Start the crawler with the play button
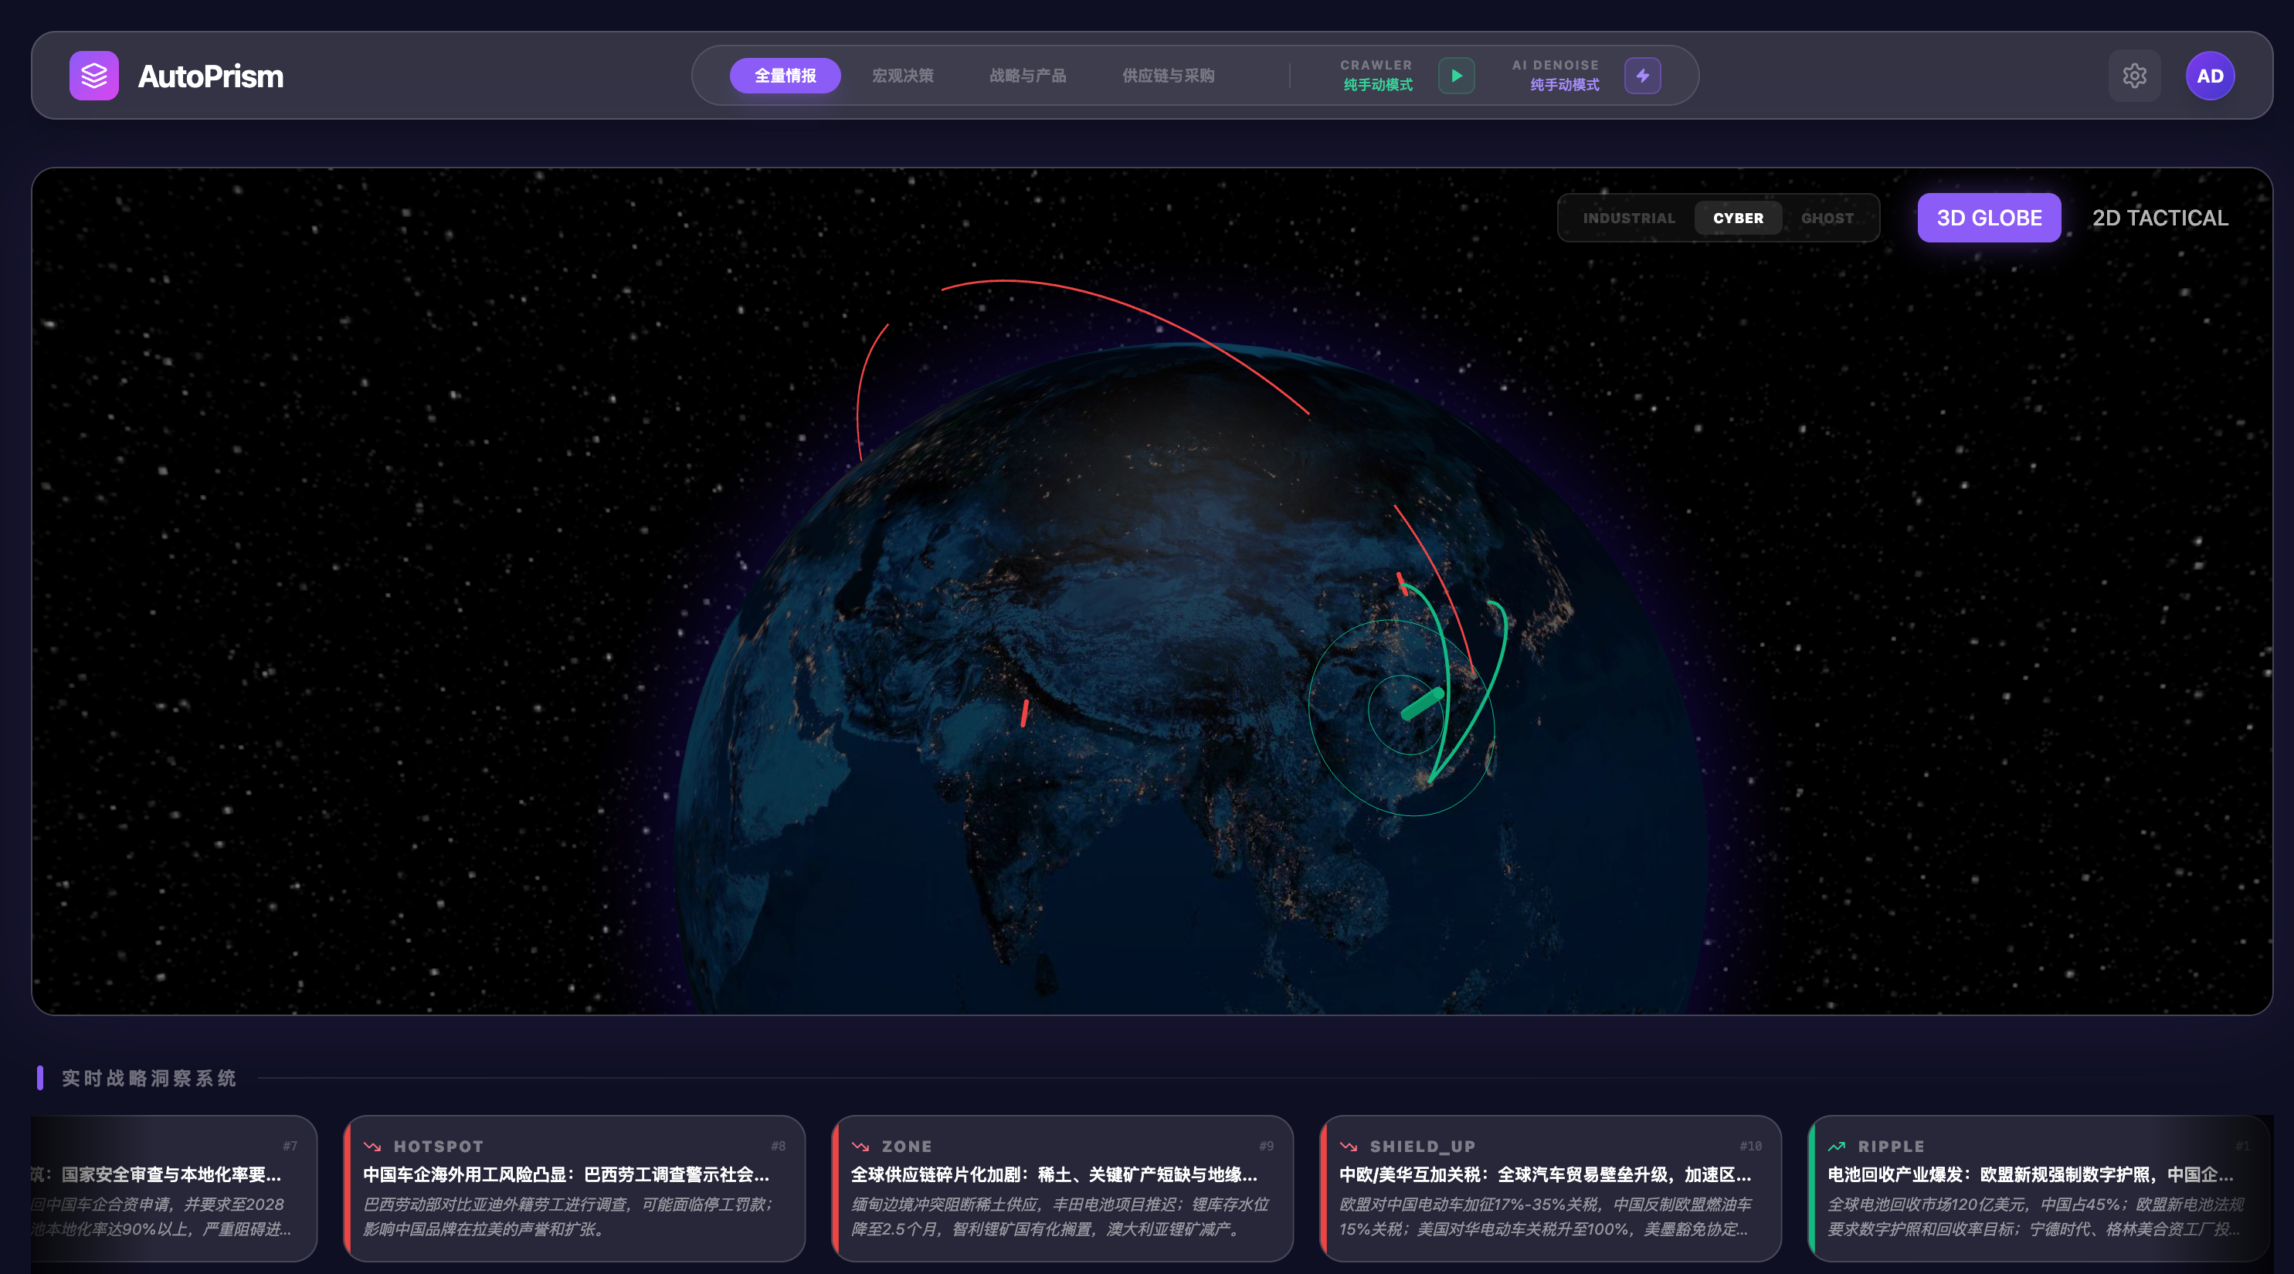The width and height of the screenshot is (2294, 1274). 1456,76
